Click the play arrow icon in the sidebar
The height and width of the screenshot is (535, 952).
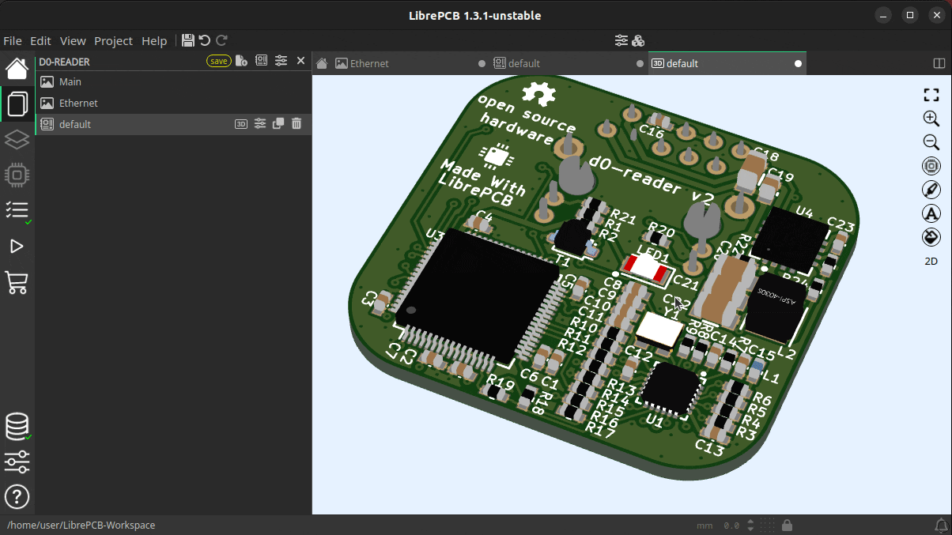[x=17, y=247]
